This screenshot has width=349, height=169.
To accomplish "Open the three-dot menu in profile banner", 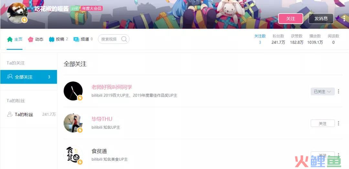I will point(344,18).
